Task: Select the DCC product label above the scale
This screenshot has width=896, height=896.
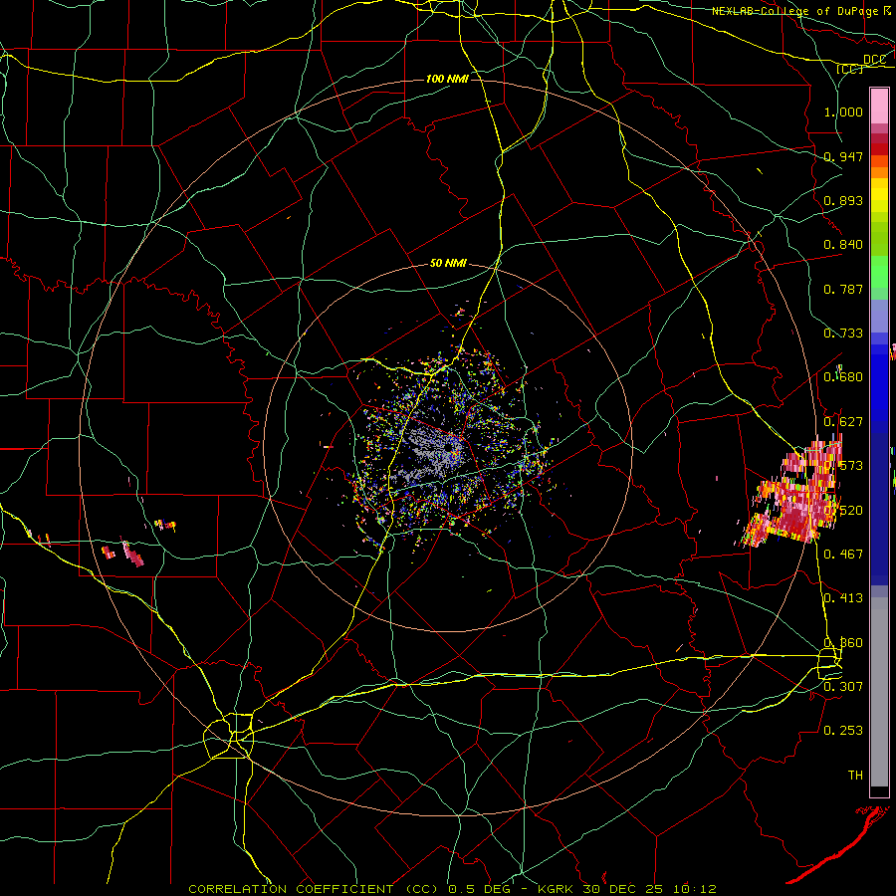Action: pyautogui.click(x=874, y=60)
